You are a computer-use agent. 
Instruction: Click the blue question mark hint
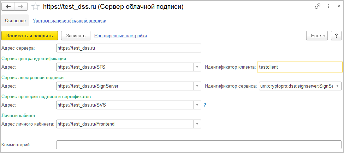[205, 105]
